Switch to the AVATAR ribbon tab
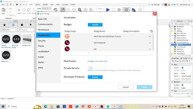 45,5
